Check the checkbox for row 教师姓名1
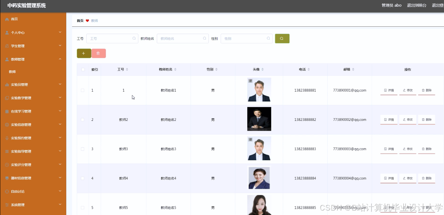 click(x=83, y=90)
